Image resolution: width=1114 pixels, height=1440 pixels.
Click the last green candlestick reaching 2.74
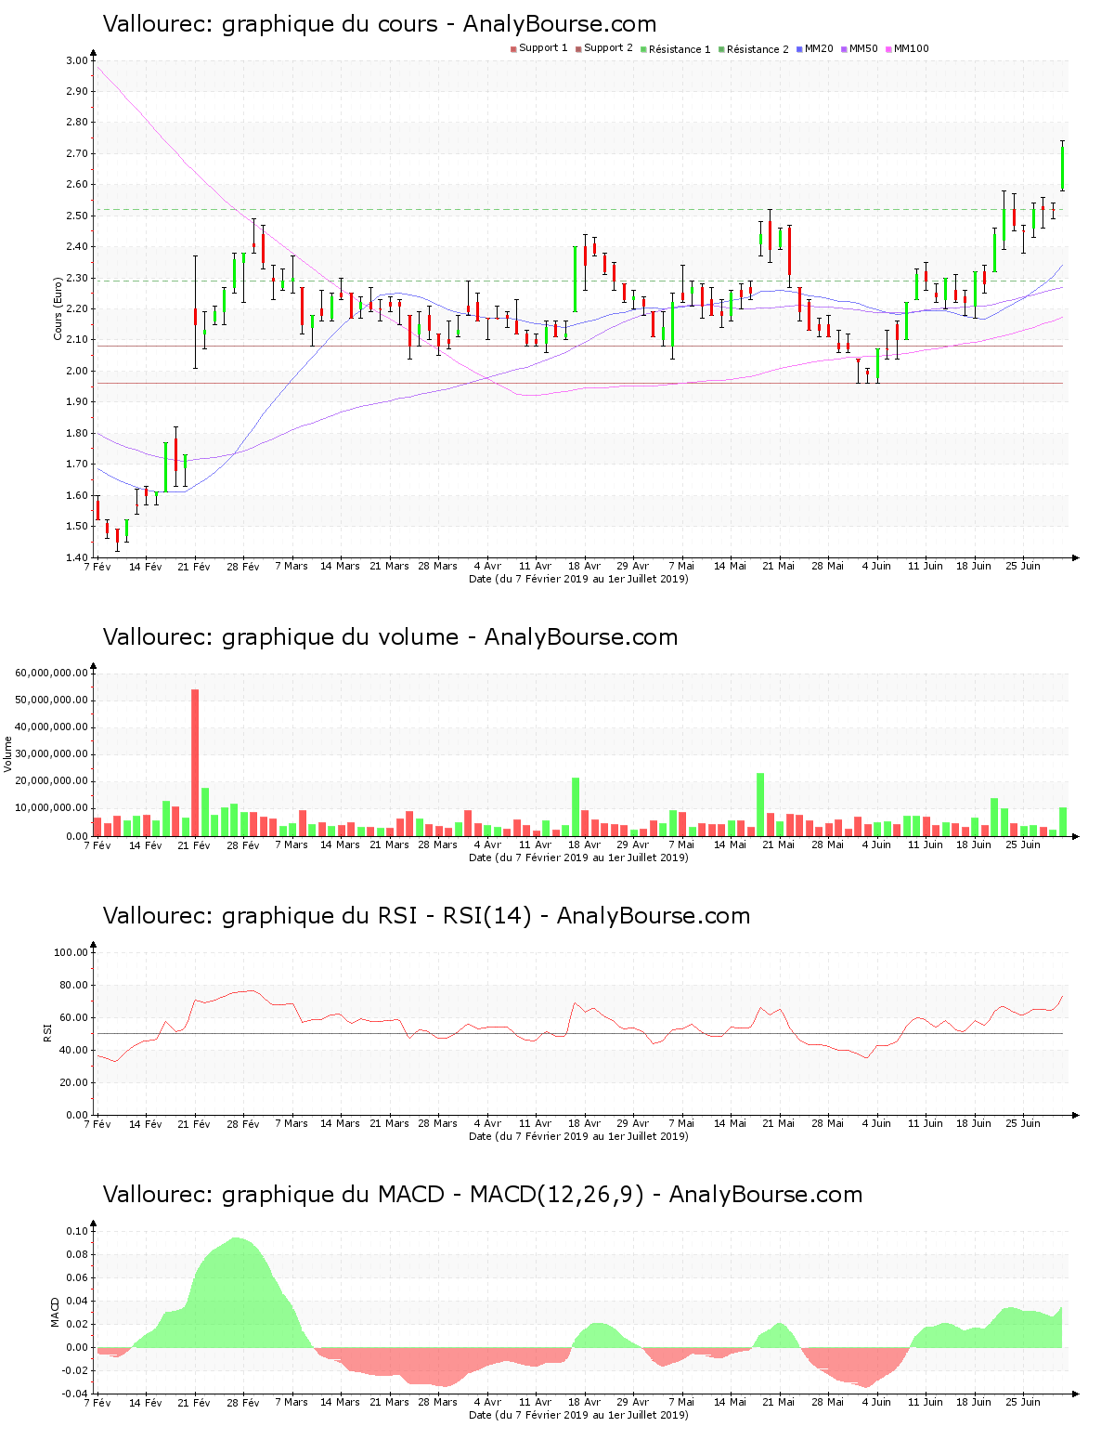click(1062, 167)
